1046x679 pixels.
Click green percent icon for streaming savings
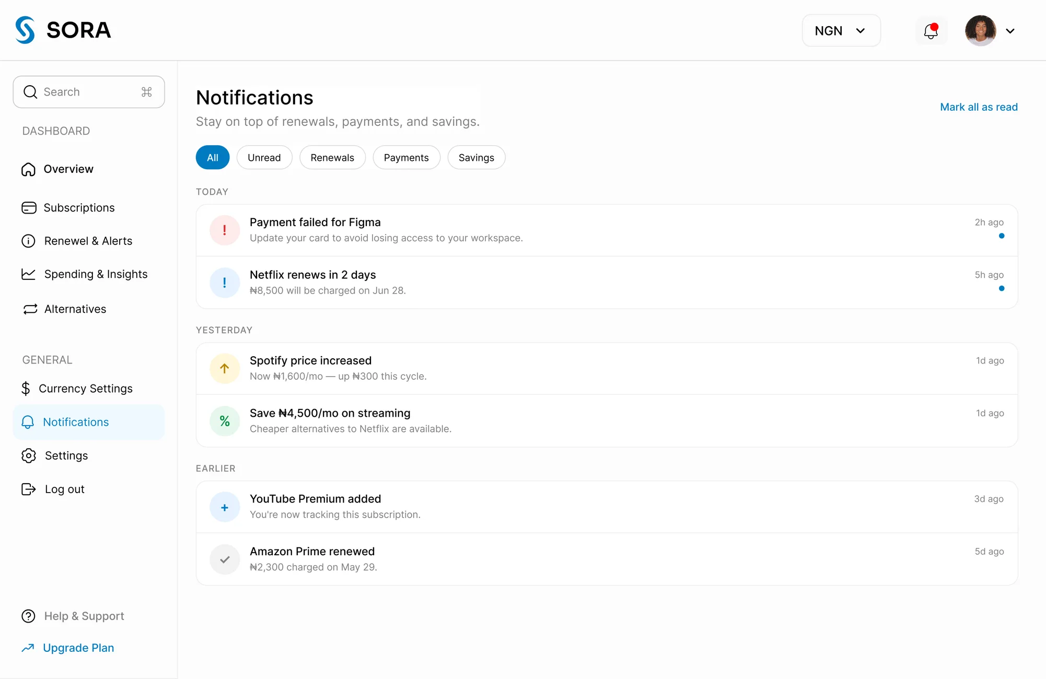pyautogui.click(x=225, y=421)
